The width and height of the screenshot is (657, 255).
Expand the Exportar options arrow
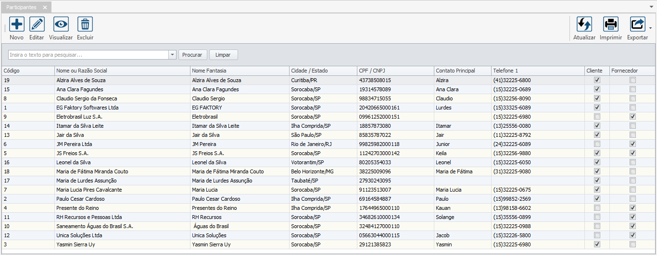[x=651, y=28]
